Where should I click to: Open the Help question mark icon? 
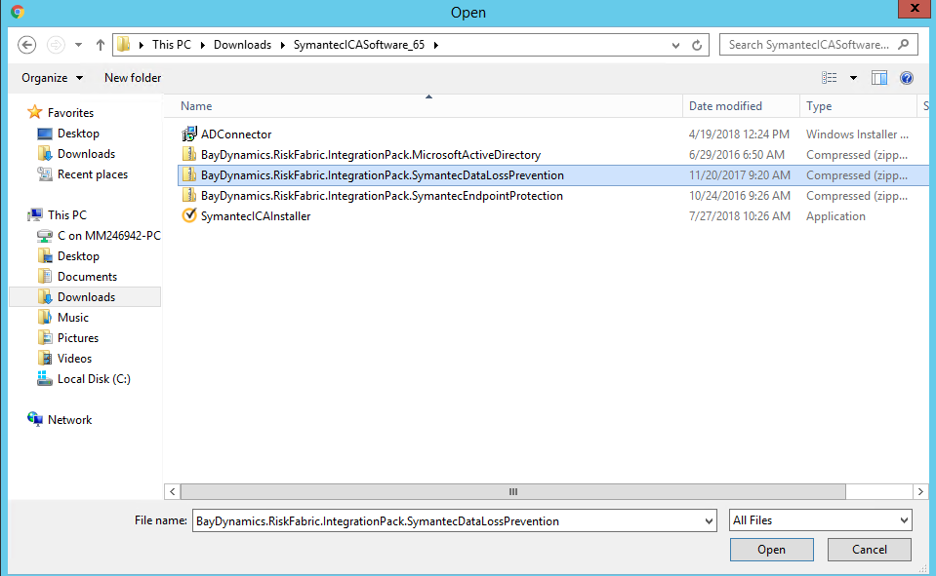point(906,78)
